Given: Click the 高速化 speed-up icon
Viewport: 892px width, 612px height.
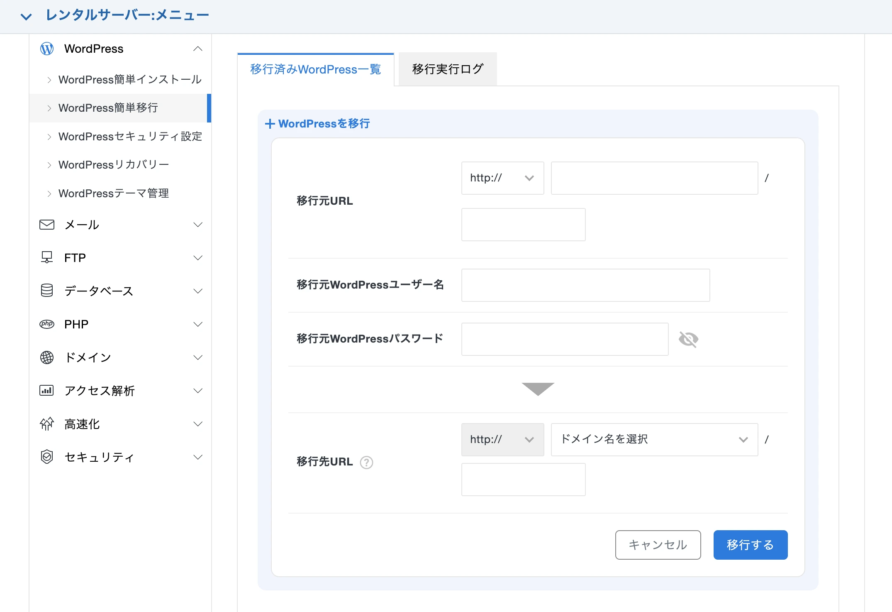Looking at the screenshot, I should pyautogui.click(x=47, y=424).
